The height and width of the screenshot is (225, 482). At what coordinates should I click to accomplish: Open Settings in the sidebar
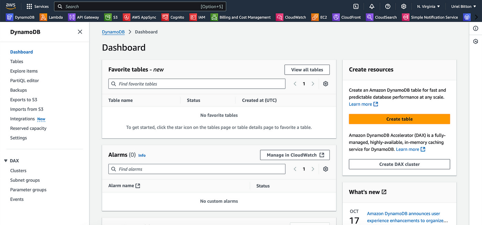pos(18,138)
